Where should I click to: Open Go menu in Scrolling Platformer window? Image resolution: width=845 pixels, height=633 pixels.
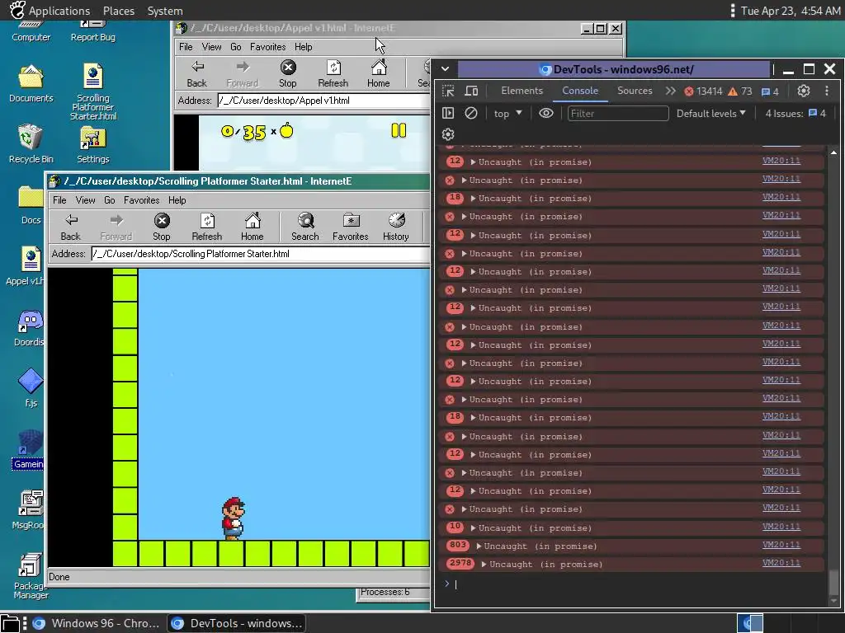click(110, 200)
